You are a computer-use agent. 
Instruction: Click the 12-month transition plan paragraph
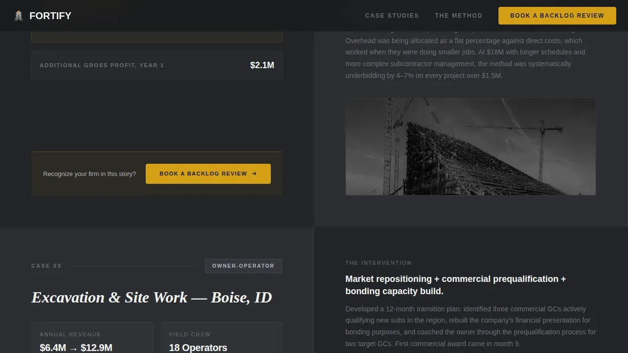coord(471,327)
